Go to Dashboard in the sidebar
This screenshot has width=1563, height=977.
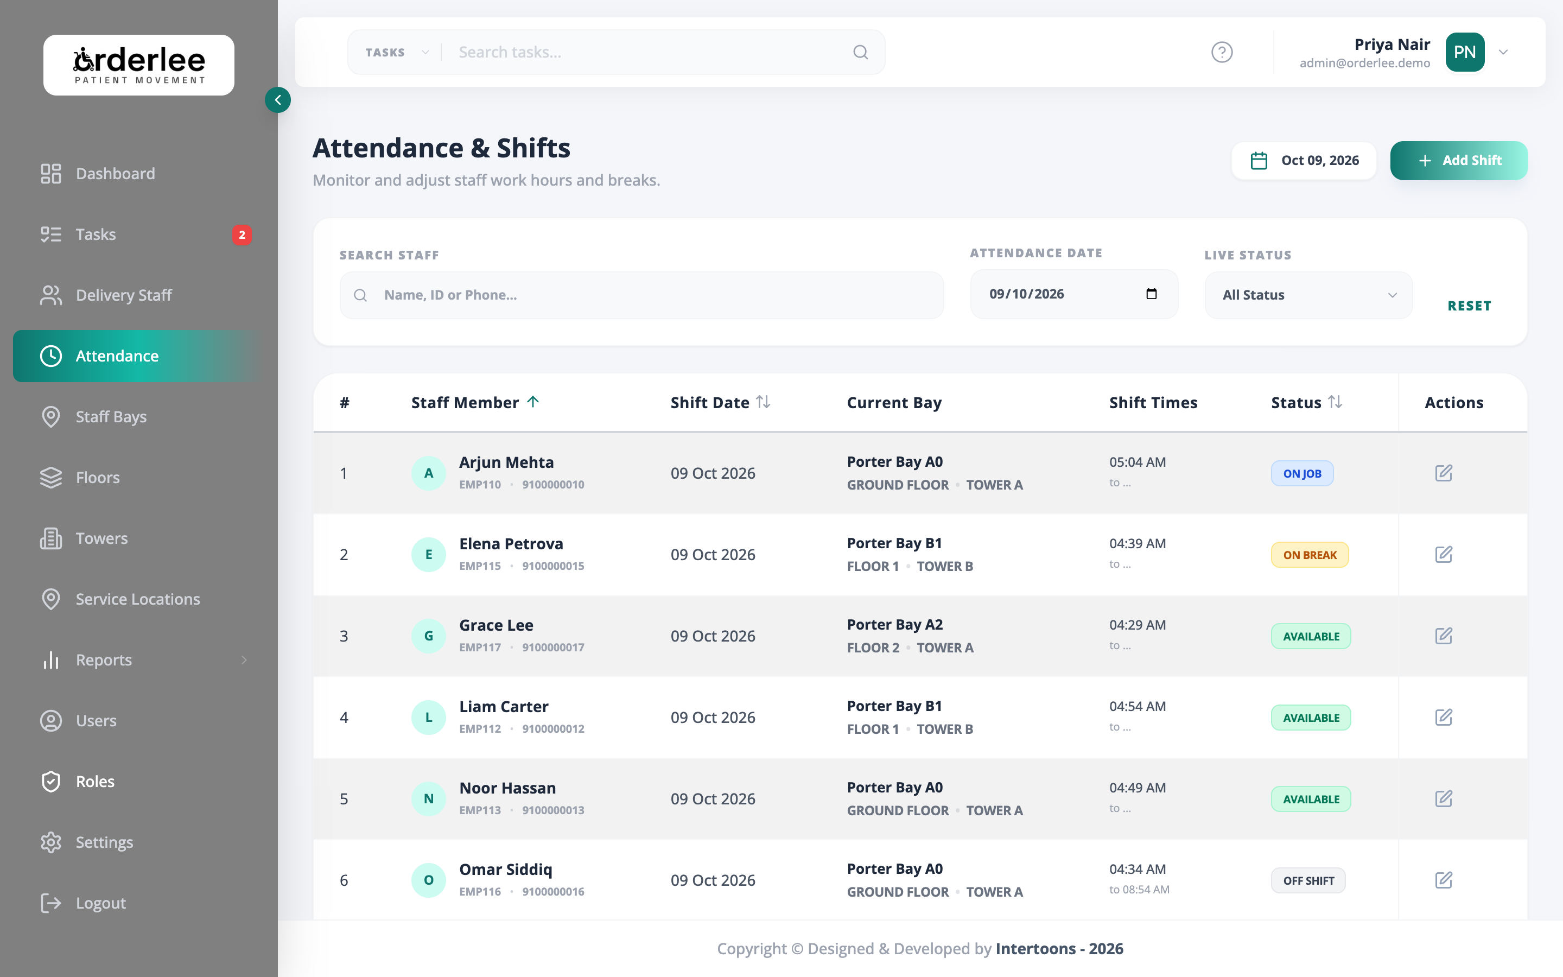(x=139, y=174)
